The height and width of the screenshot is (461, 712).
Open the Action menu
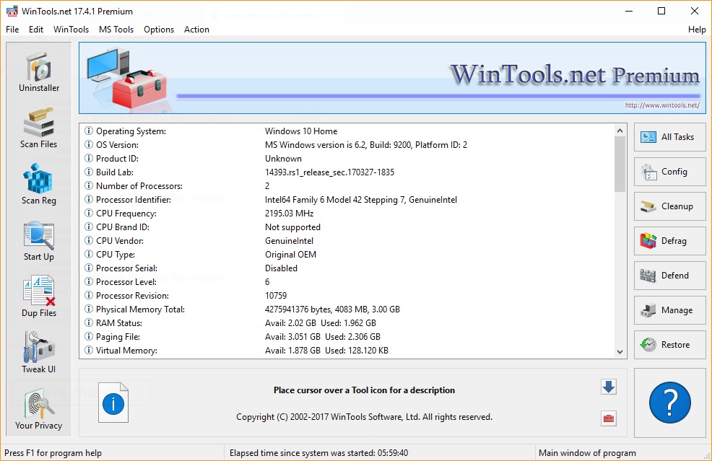(196, 30)
